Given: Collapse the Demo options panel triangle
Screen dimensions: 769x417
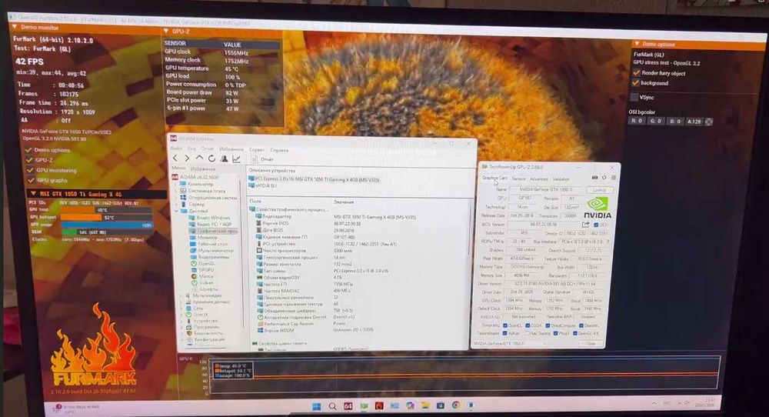Looking at the screenshot, I should pyautogui.click(x=637, y=44).
